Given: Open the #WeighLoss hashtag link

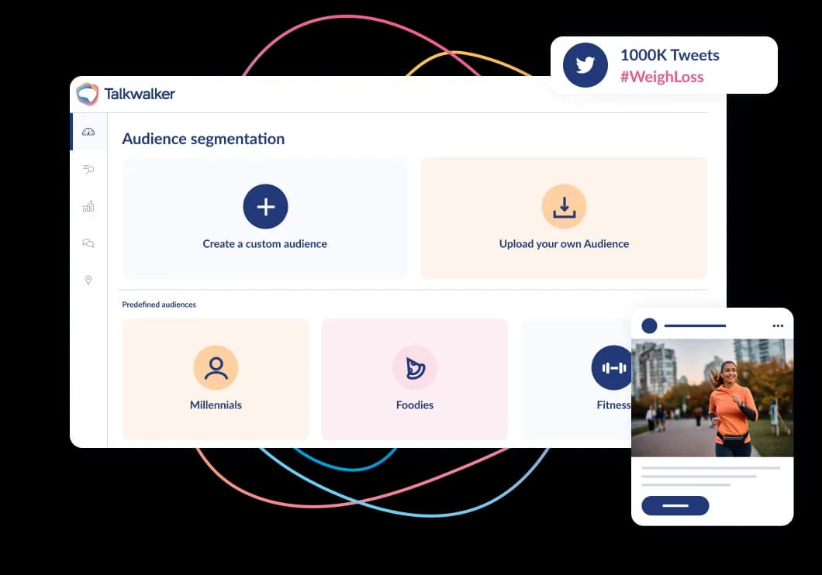Looking at the screenshot, I should click(661, 77).
